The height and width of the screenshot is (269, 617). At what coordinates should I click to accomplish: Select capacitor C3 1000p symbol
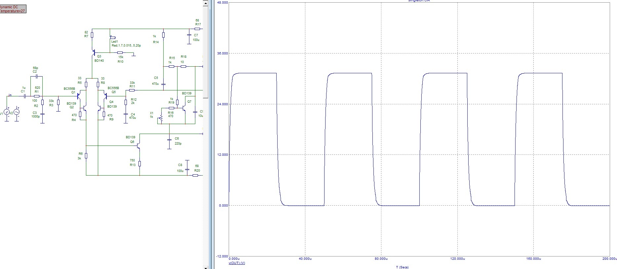point(42,114)
